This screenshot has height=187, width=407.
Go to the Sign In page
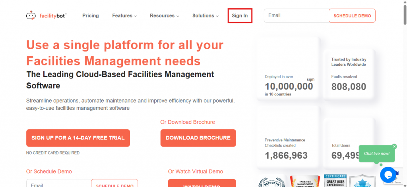pyautogui.click(x=240, y=16)
